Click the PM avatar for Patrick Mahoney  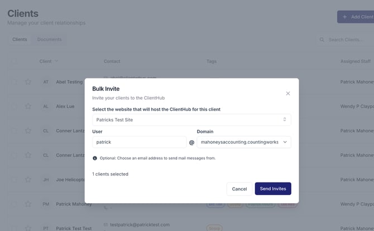pos(46,204)
